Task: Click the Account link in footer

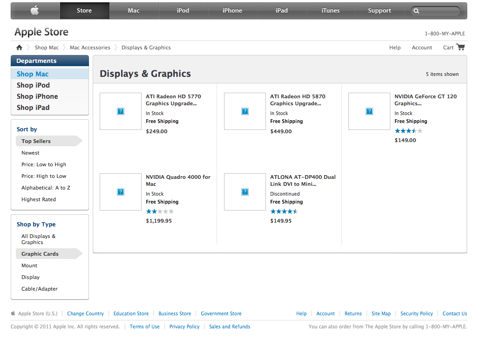Action: coord(326,313)
